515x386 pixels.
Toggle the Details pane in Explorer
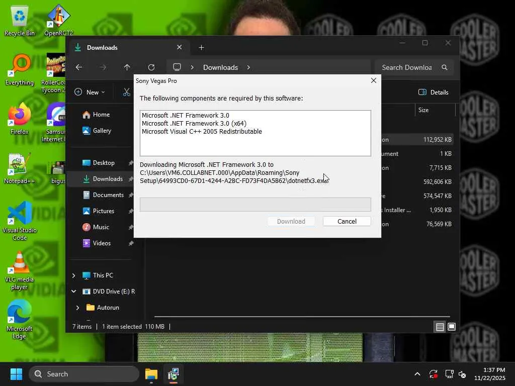(434, 92)
